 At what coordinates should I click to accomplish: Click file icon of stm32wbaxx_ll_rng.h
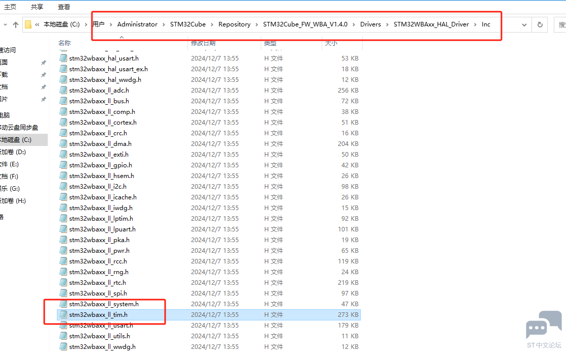point(63,272)
